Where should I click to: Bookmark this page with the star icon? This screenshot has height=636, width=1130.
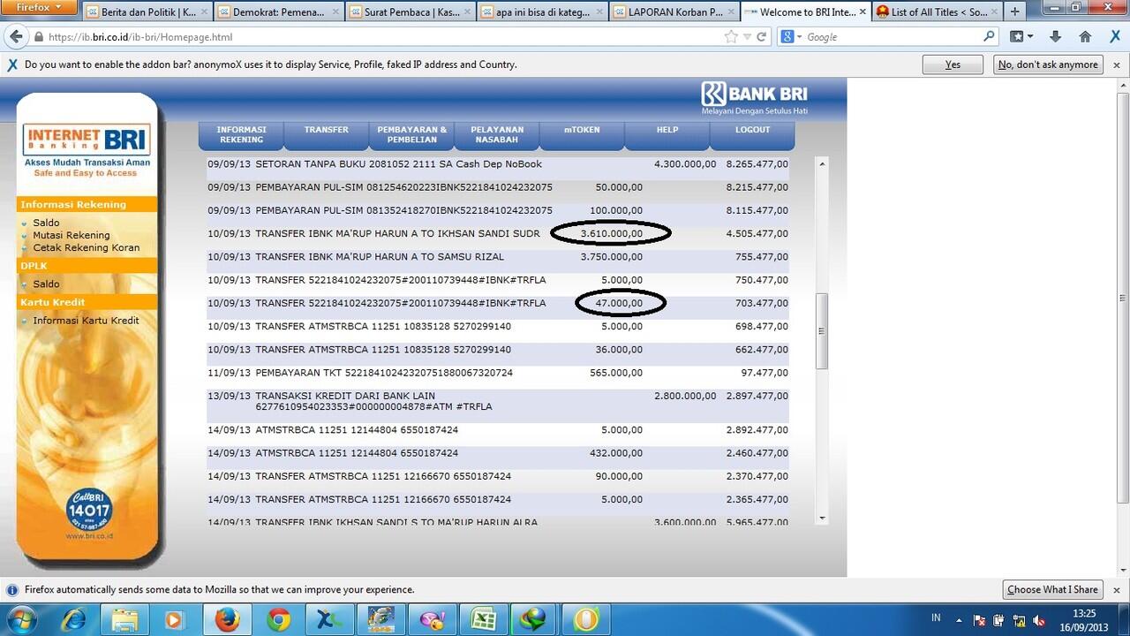pyautogui.click(x=731, y=37)
